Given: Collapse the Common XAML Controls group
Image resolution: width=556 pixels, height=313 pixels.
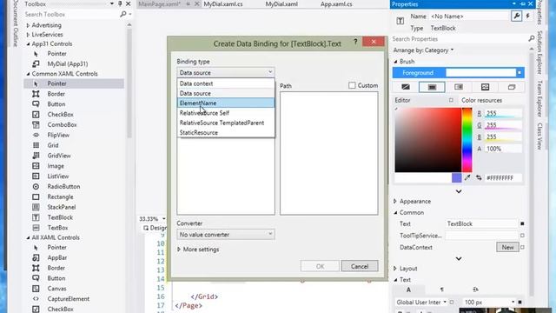Looking at the screenshot, I should (28, 74).
